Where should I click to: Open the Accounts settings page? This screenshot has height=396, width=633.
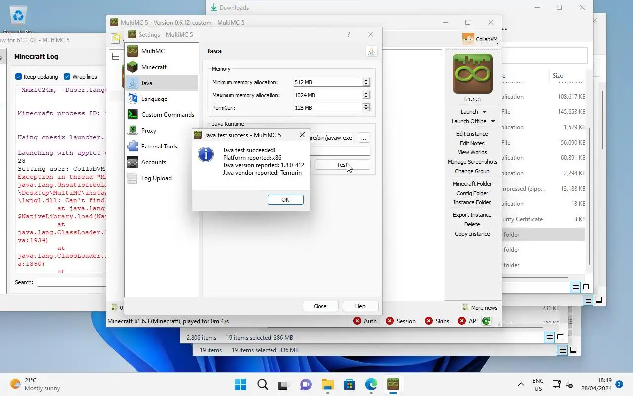[x=162, y=162]
